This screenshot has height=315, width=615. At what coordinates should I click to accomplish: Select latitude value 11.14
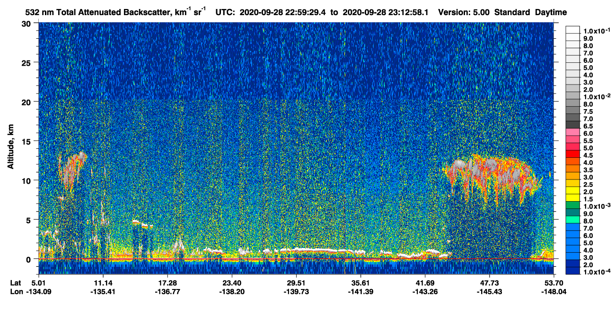coord(103,283)
